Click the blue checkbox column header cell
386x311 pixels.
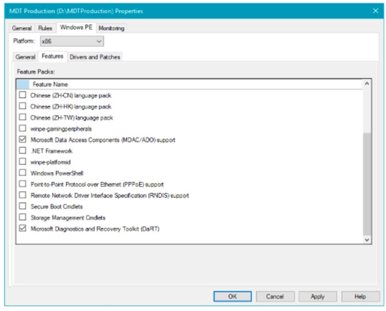(x=23, y=84)
